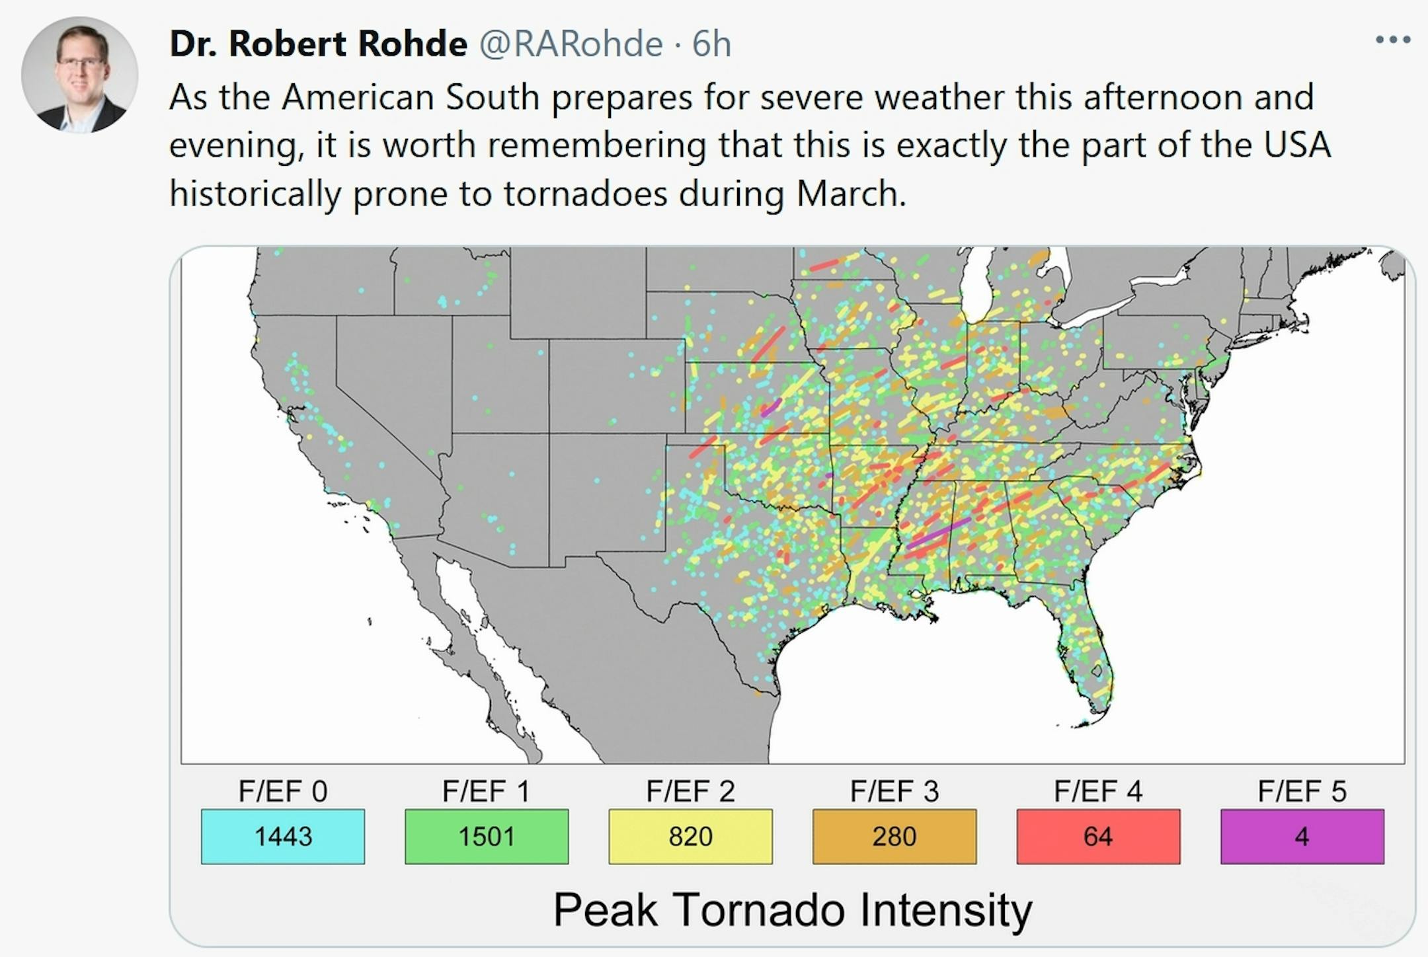Click the cyan F/EF 0 swatch 1443
This screenshot has height=957, width=1428.
(283, 836)
